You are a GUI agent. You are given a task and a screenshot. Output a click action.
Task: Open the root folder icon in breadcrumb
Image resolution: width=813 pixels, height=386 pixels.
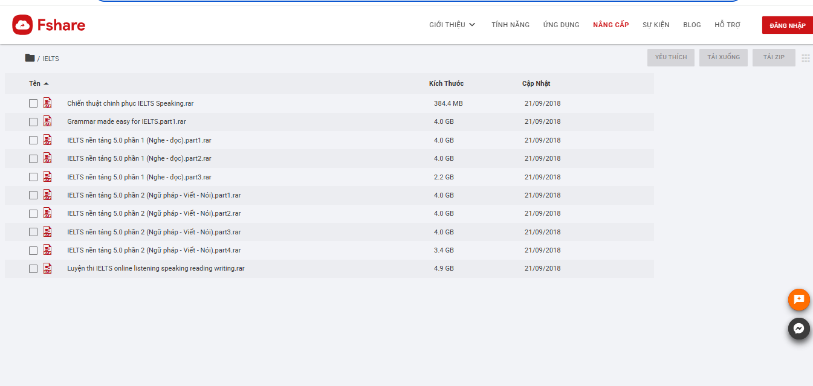click(30, 58)
